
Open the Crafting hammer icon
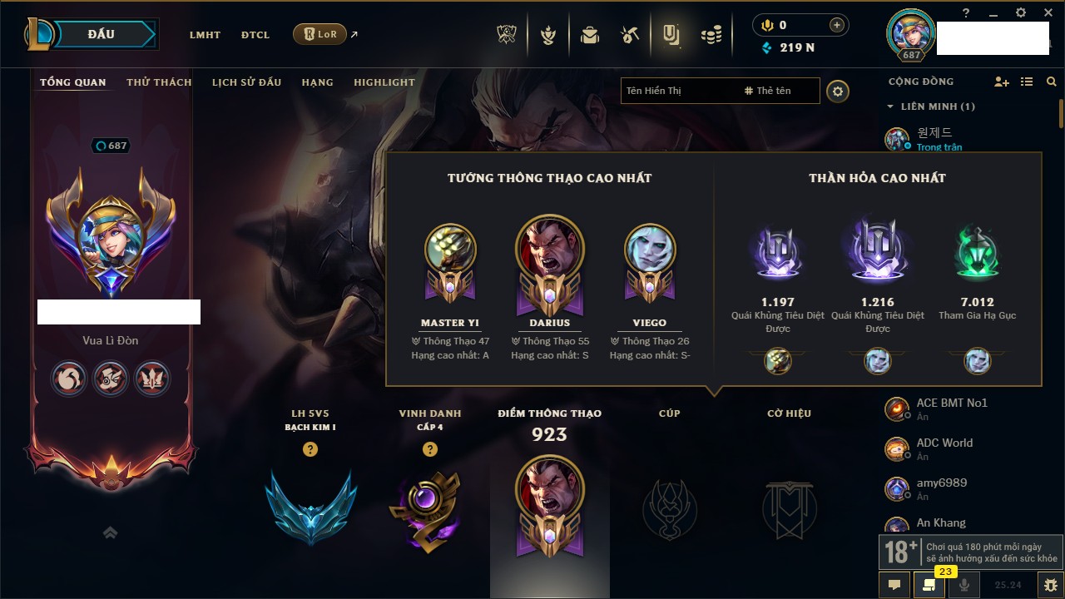tap(630, 35)
